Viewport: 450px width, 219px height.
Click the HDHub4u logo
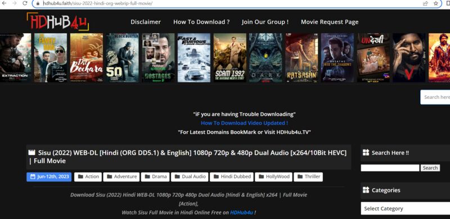coord(58,22)
